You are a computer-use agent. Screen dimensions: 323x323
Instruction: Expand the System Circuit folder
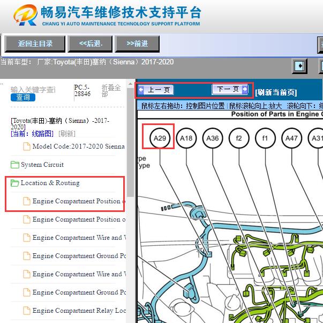42,165
